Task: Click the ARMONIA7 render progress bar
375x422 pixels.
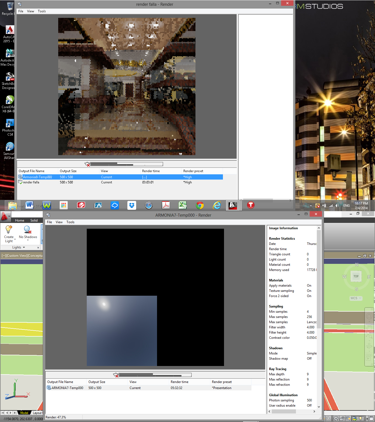Action: point(155,375)
